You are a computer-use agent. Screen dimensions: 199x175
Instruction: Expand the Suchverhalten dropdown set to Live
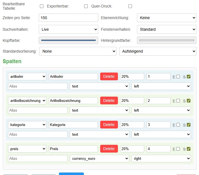point(68,29)
